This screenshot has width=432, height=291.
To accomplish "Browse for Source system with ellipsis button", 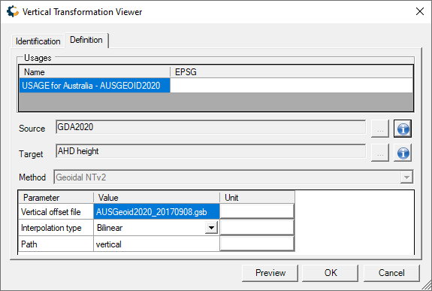I will (380, 129).
